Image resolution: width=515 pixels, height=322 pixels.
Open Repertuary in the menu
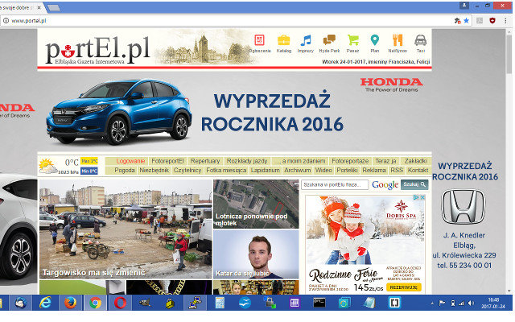pyautogui.click(x=205, y=161)
